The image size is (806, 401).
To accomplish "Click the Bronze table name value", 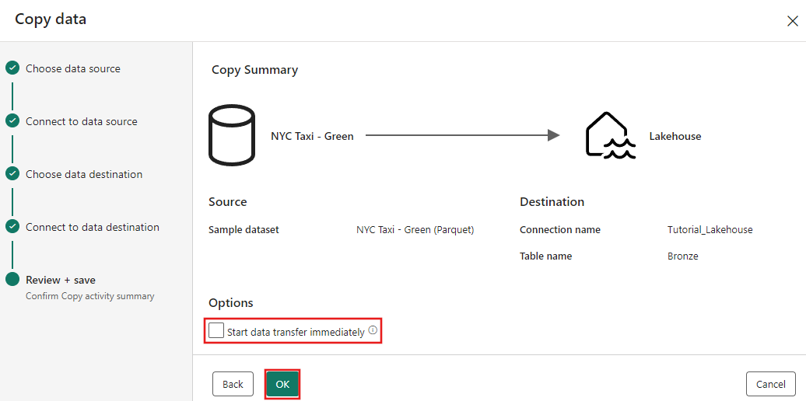I will point(682,256).
